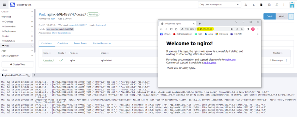Switch to the YAML view button

(x=282, y=16)
